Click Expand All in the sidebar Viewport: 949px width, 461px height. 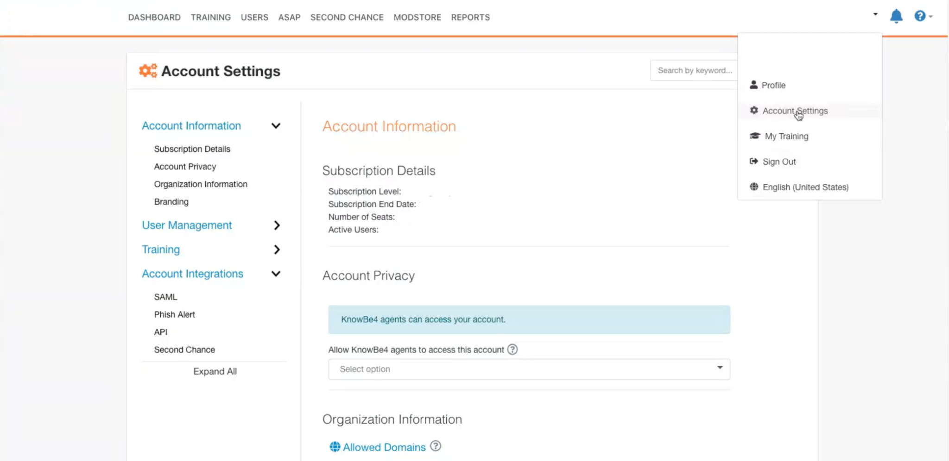pos(215,371)
